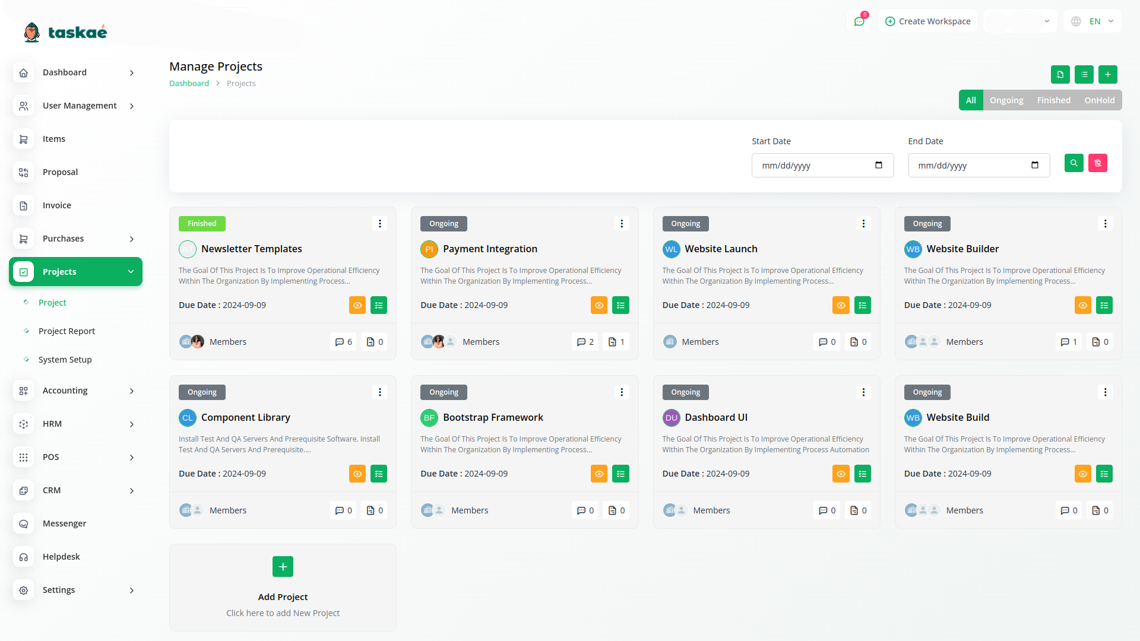Open task list icon for Payment Integration
The width and height of the screenshot is (1140, 641).
point(620,305)
